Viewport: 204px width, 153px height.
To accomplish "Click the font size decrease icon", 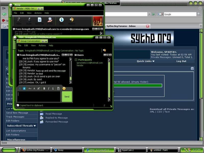I will pos(30,88).
